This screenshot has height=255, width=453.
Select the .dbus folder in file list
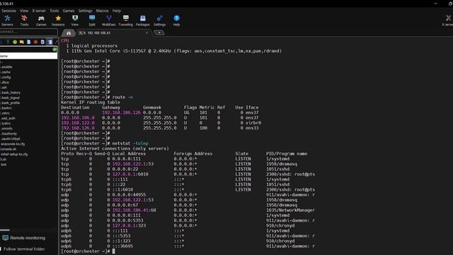pos(4,82)
